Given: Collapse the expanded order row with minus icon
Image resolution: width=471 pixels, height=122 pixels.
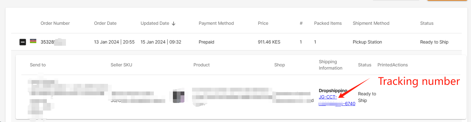Looking at the screenshot, I should 23,42.
